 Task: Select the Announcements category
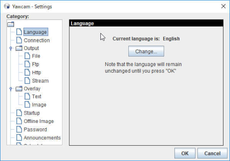point(42,138)
